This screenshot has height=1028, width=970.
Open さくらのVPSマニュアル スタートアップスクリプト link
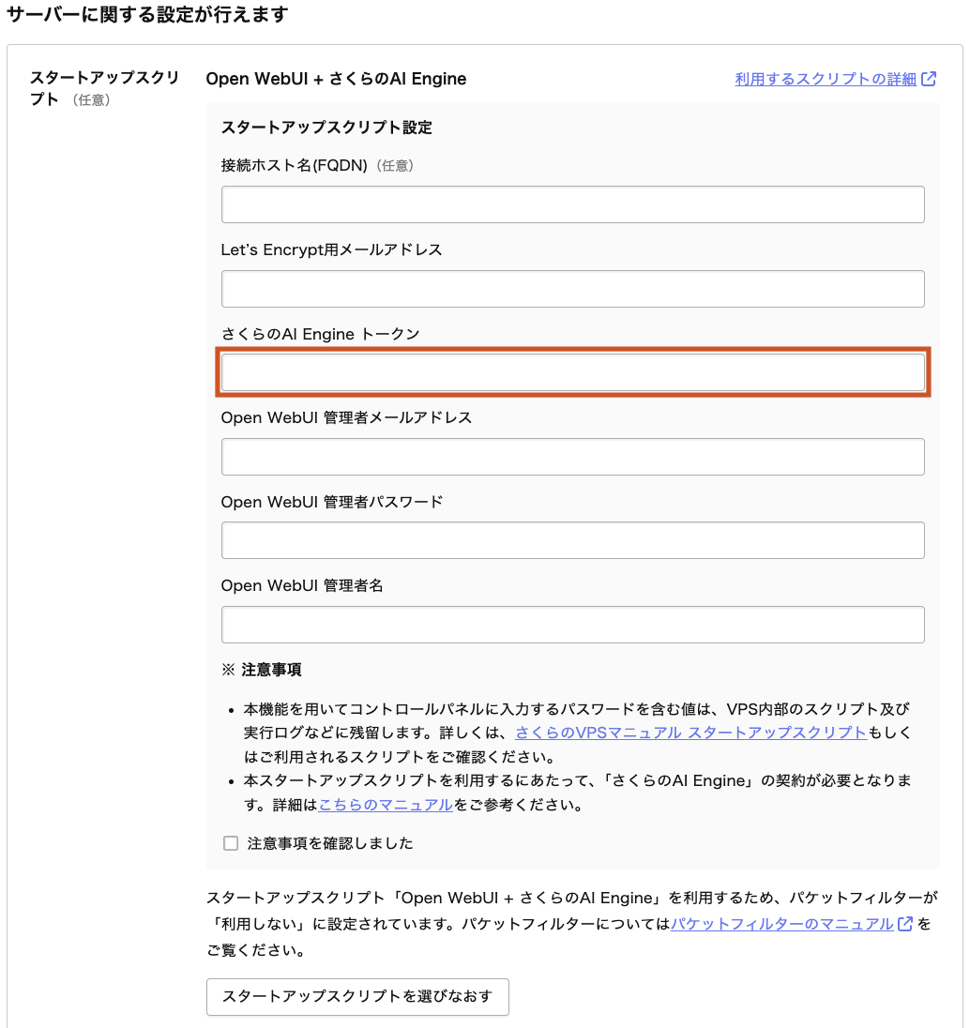[x=690, y=733]
